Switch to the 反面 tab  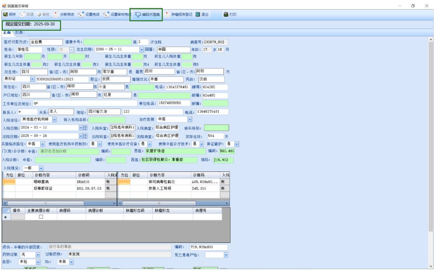[x=19, y=32]
